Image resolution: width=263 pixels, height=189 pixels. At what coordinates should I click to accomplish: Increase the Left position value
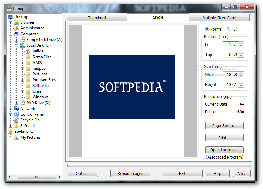(x=241, y=43)
